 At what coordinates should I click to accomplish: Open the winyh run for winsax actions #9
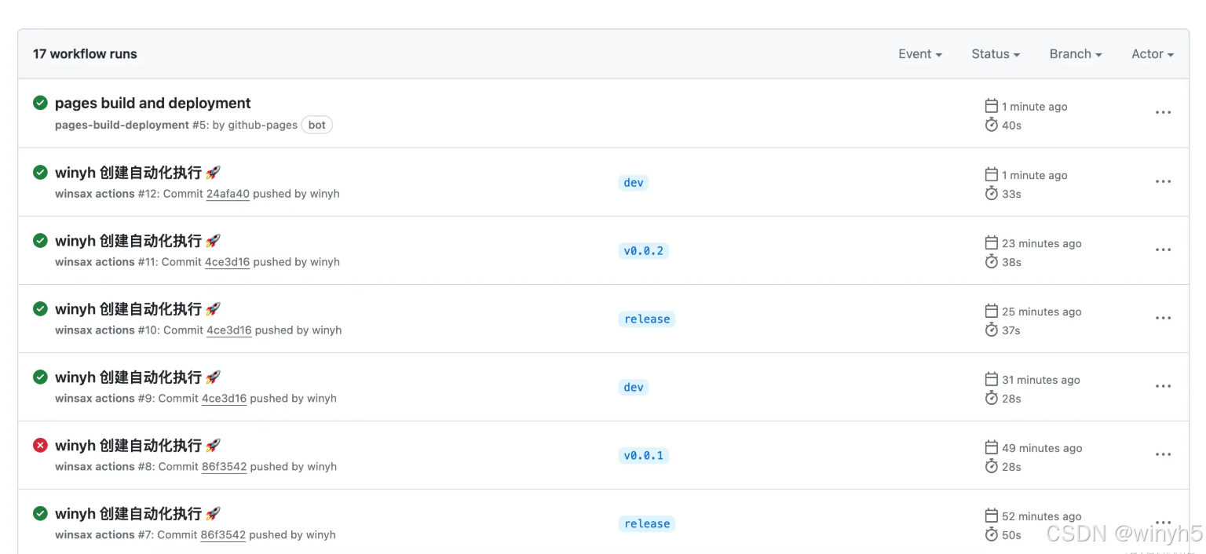[x=137, y=377]
